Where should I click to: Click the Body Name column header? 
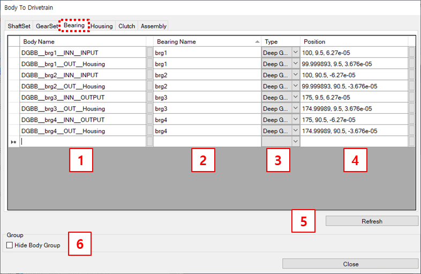tap(82, 41)
